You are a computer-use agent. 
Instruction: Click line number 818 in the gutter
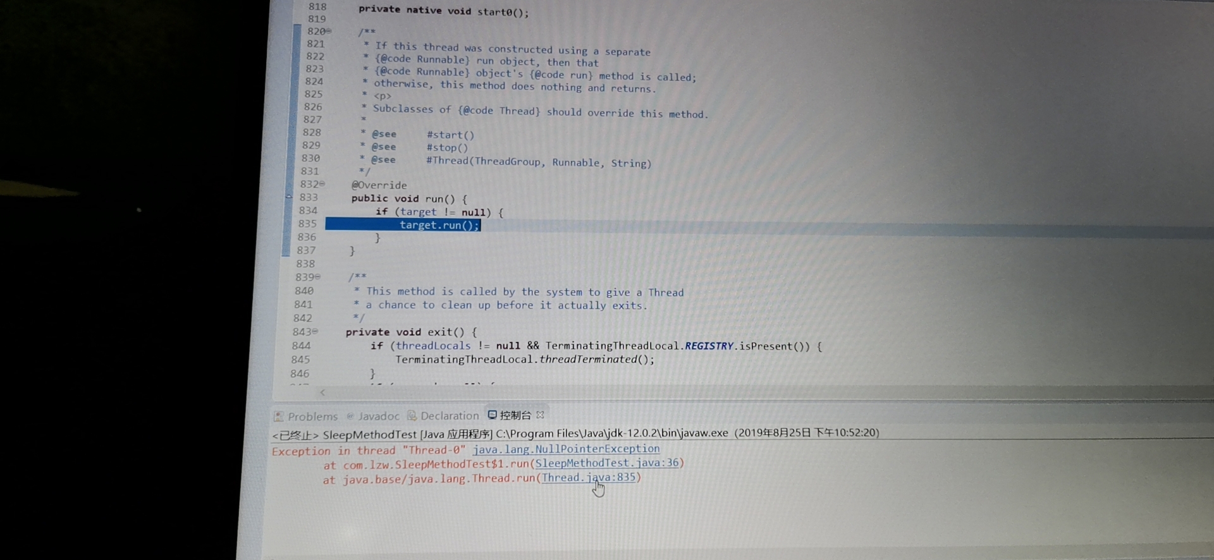click(317, 7)
